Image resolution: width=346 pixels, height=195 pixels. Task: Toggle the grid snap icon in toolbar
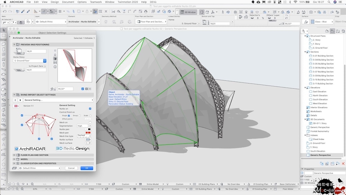[60, 11]
